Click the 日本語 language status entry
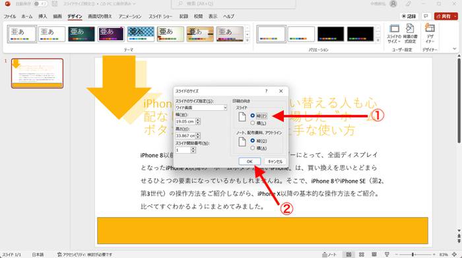 click(x=38, y=255)
